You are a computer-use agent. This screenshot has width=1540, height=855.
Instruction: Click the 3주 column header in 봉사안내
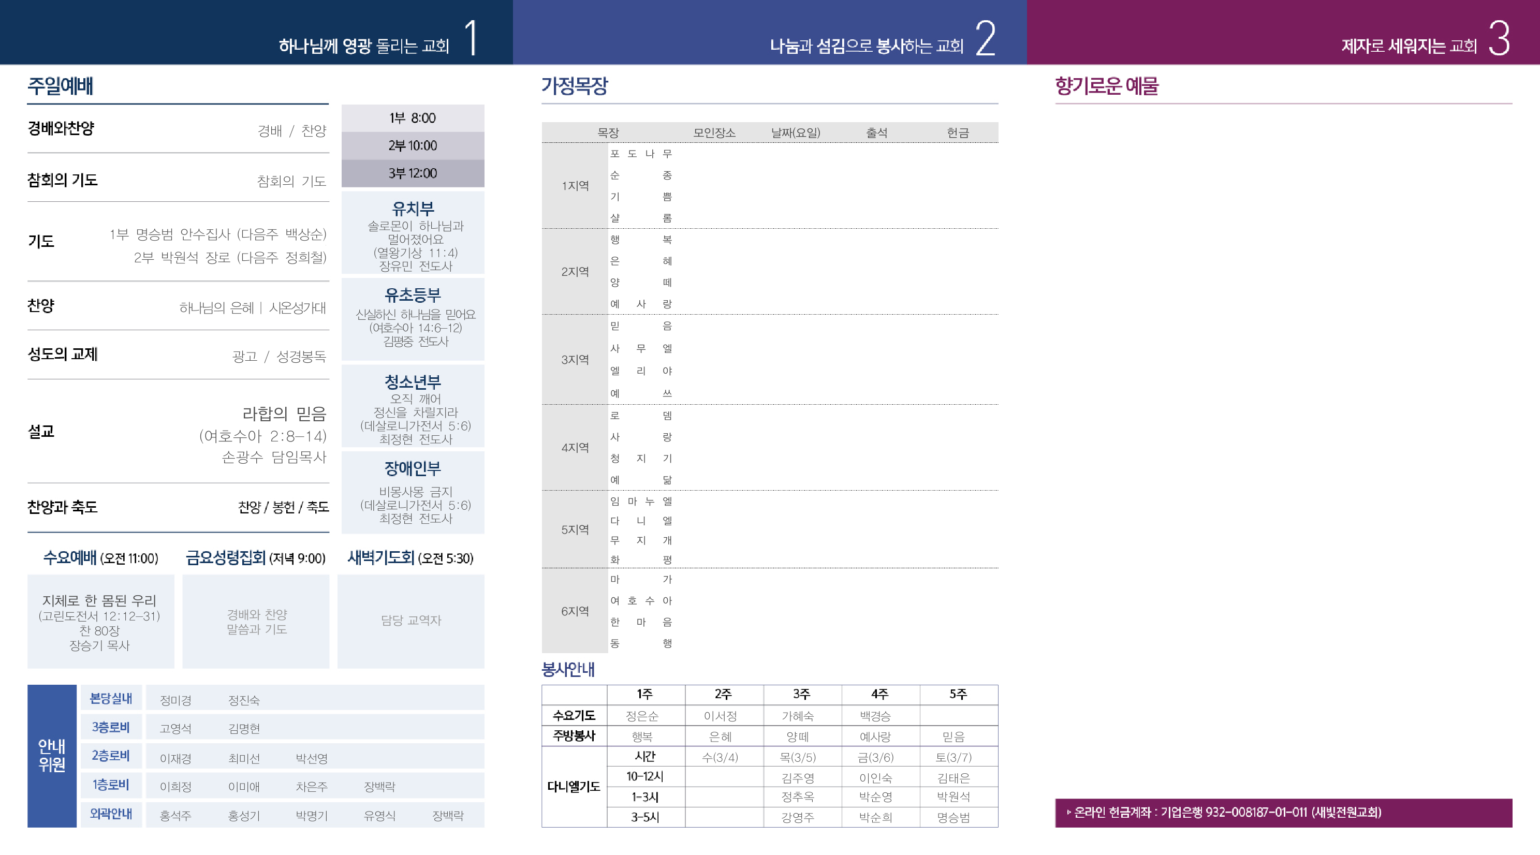click(x=801, y=694)
